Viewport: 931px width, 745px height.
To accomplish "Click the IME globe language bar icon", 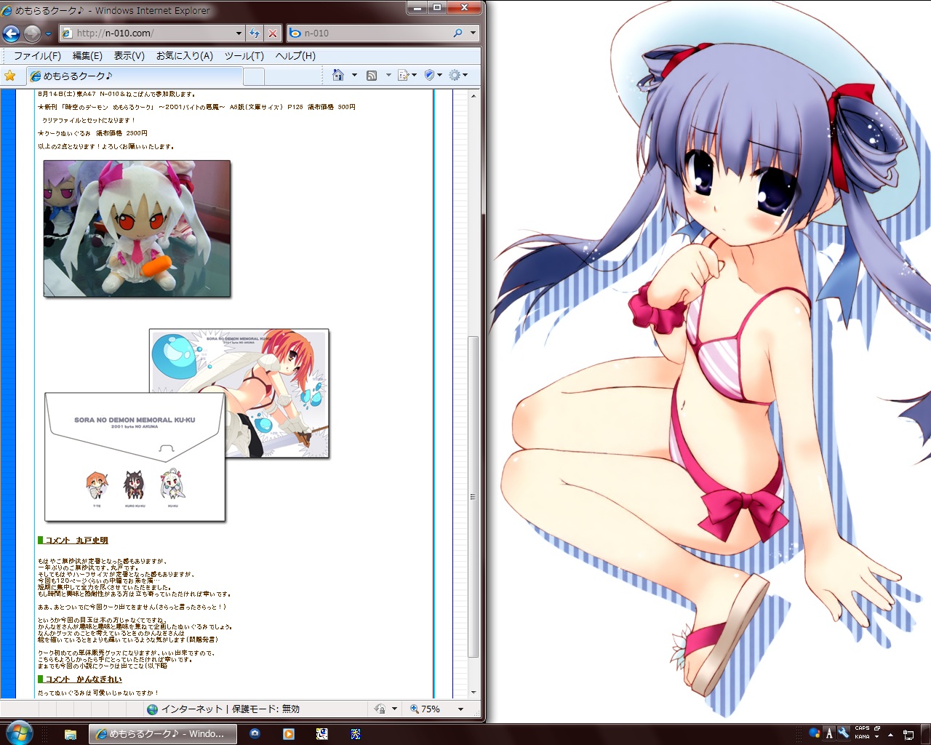I will click(815, 733).
